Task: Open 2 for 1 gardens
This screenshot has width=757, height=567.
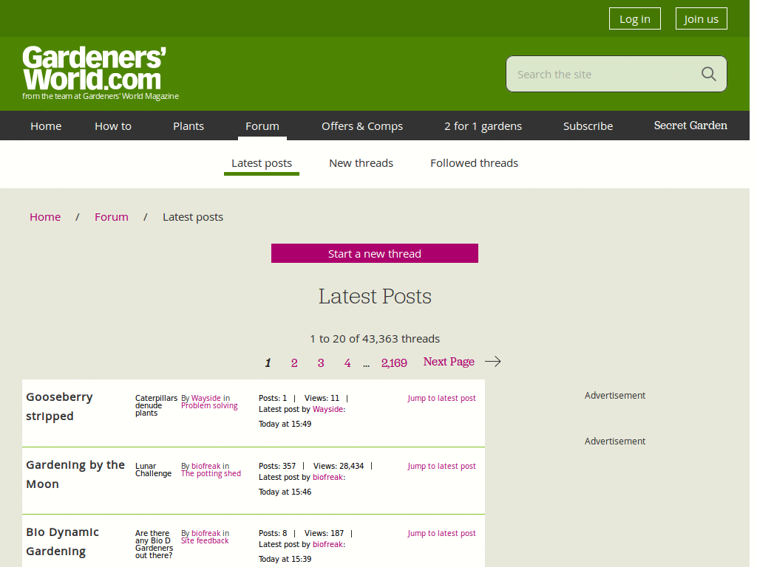Action: (x=483, y=126)
